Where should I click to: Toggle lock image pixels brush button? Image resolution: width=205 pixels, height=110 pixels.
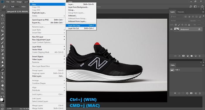point(179,25)
